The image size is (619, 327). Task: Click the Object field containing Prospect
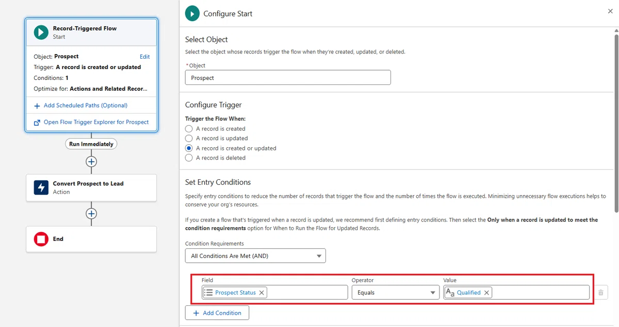288,78
